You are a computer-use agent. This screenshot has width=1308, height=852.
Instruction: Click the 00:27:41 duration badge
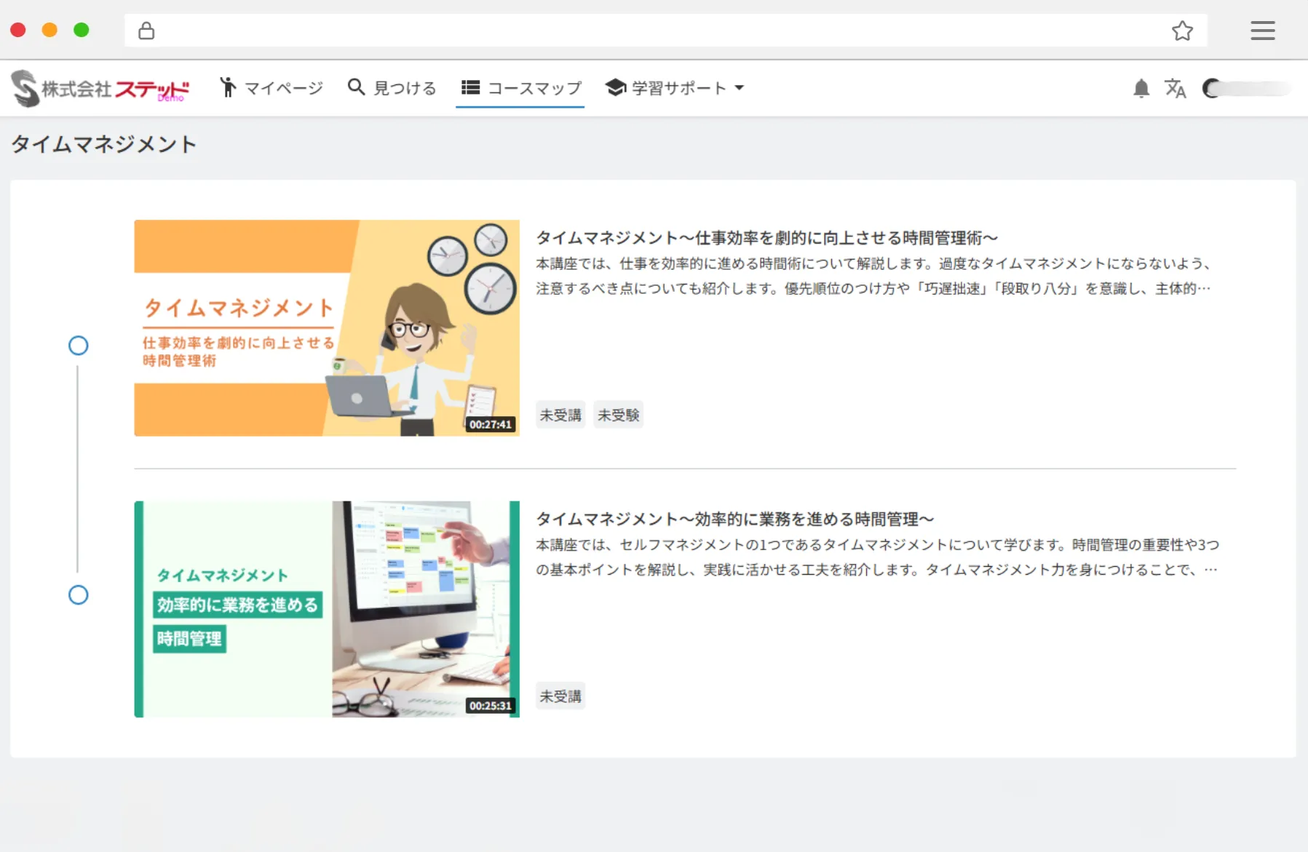[x=491, y=424]
